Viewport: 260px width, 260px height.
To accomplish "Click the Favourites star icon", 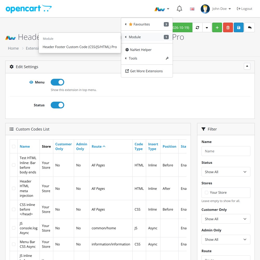I will point(131,24).
